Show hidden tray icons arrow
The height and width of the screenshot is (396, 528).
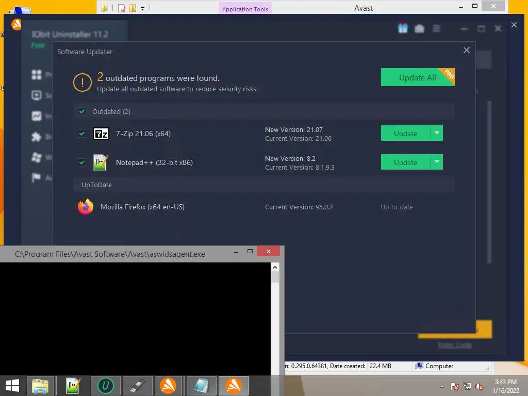(x=442, y=386)
